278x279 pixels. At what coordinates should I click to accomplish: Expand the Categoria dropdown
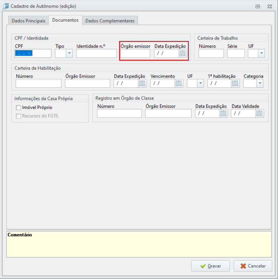[260, 83]
